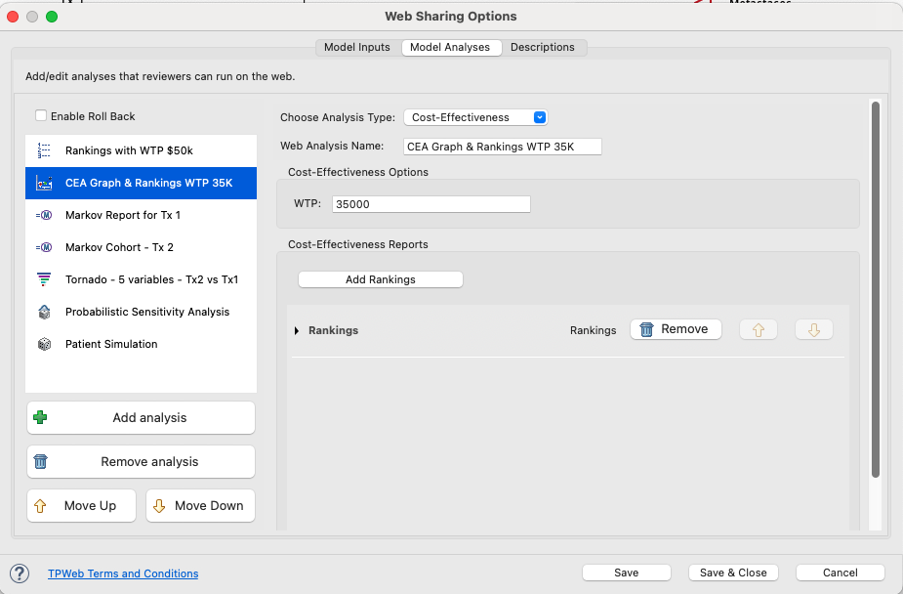This screenshot has height=594, width=903.
Task: Move the Rankings report up
Action: click(759, 329)
